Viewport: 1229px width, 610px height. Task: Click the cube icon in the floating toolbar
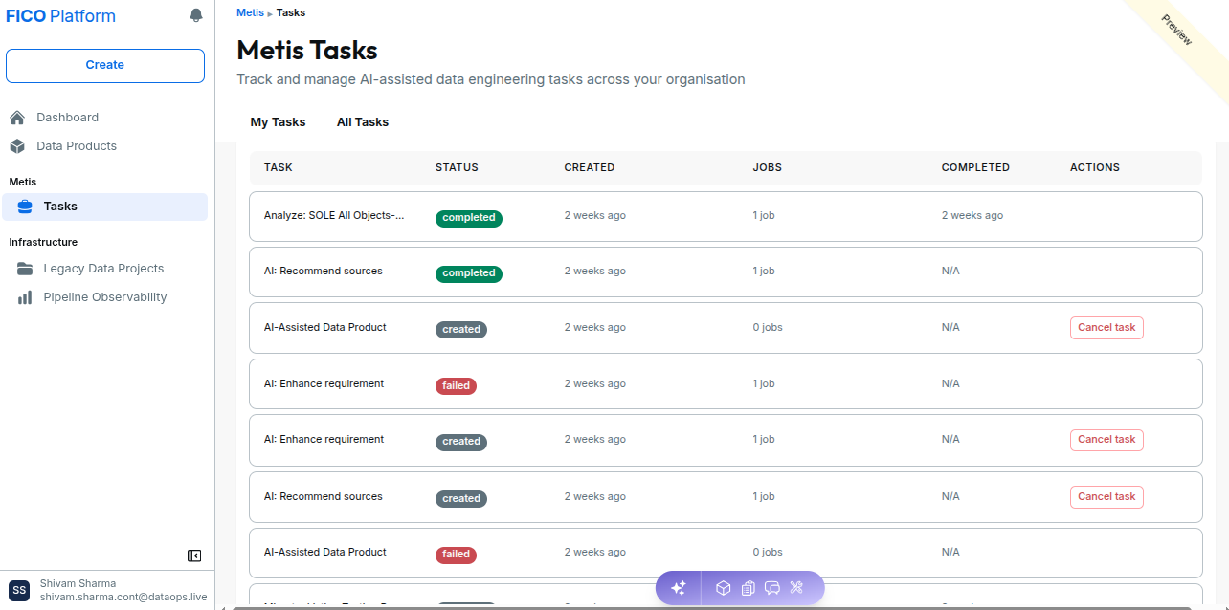(x=724, y=588)
